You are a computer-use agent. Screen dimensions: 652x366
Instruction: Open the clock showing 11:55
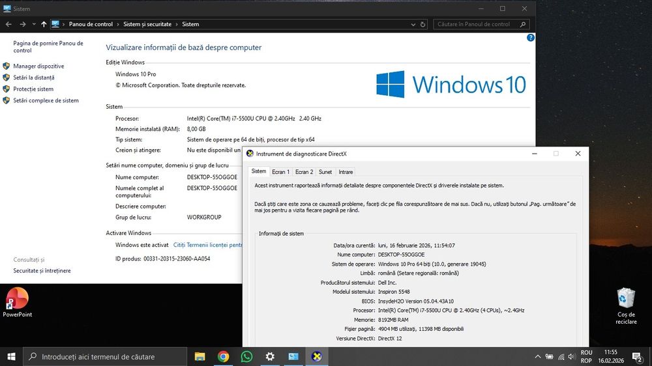(611, 356)
